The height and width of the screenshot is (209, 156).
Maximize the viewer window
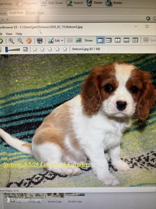[147, 26]
